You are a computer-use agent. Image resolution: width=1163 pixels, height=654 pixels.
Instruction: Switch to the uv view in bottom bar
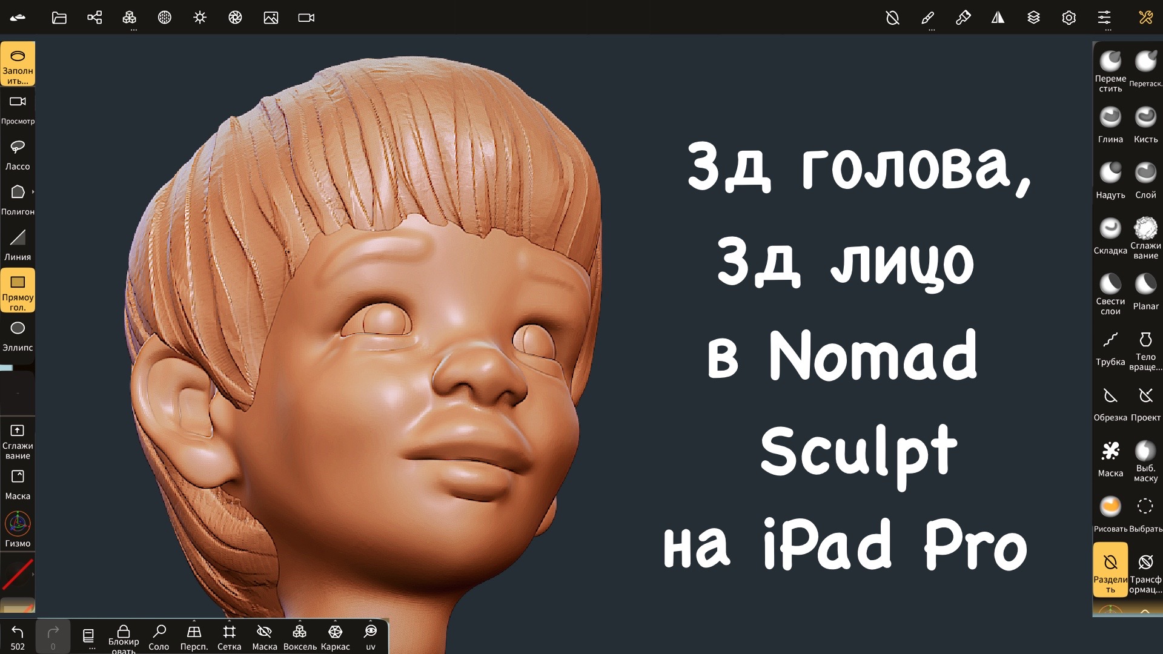371,635
